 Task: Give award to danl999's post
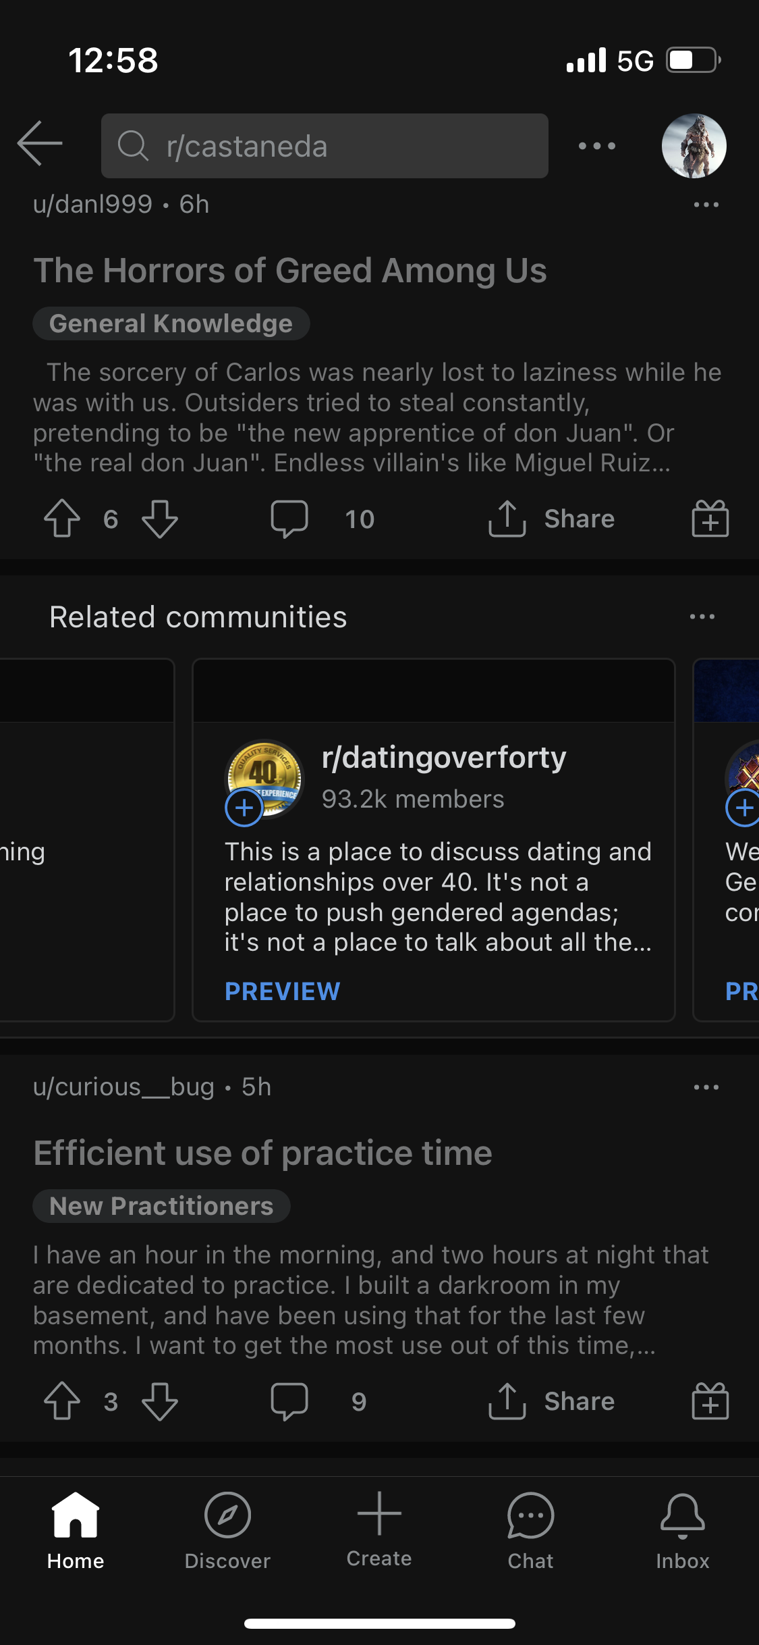coord(710,519)
